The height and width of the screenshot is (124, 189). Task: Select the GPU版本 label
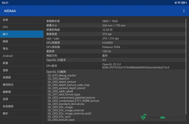click(52, 66)
